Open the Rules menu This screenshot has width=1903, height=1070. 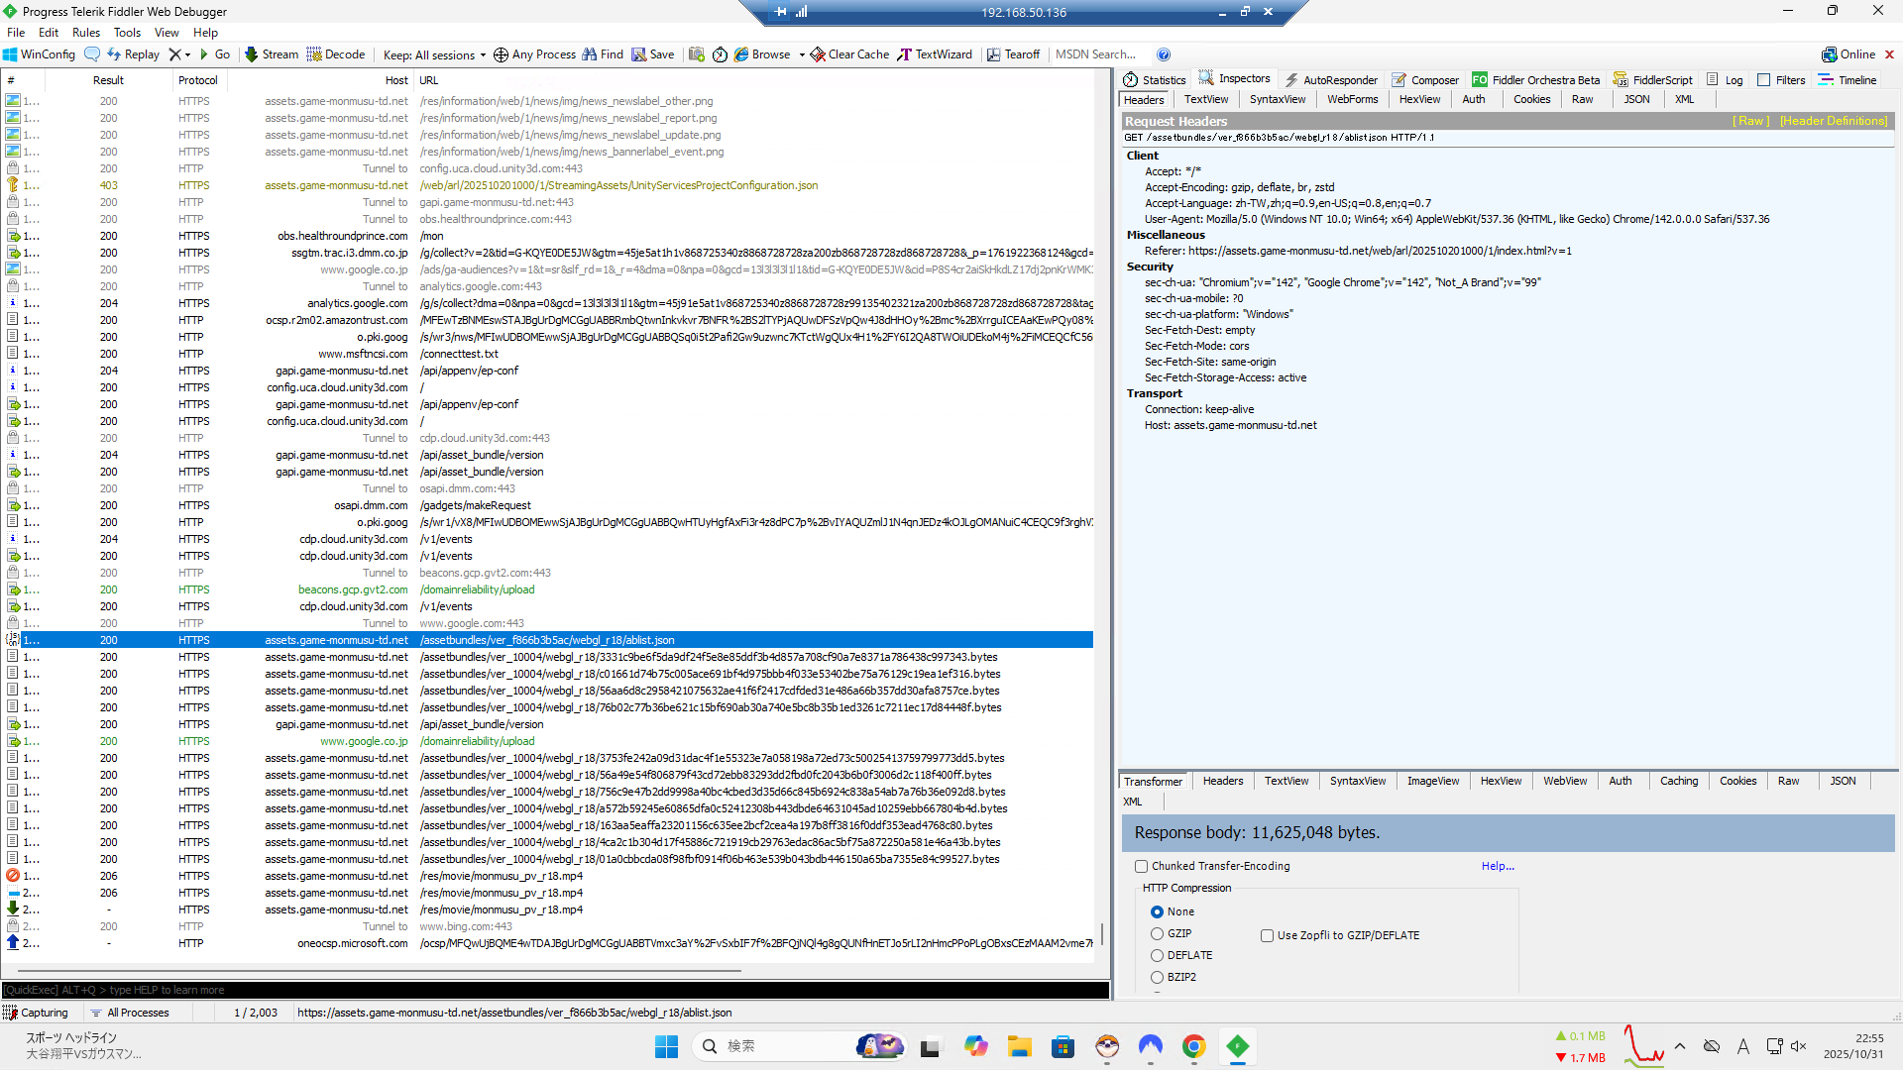86,33
